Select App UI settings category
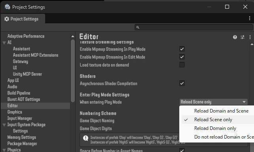The height and width of the screenshot is (152, 254). [13, 81]
